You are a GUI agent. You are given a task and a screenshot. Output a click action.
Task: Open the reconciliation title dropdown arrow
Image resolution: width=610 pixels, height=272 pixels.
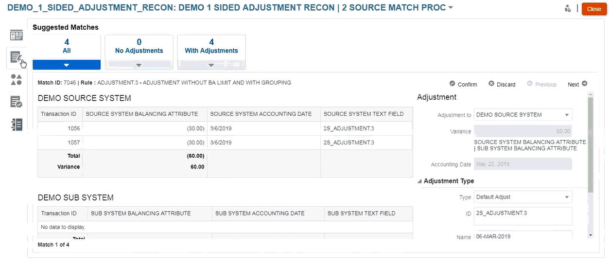pos(451,8)
